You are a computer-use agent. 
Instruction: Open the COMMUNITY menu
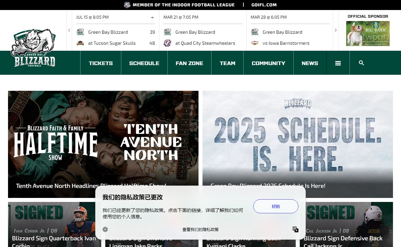tap(268, 63)
